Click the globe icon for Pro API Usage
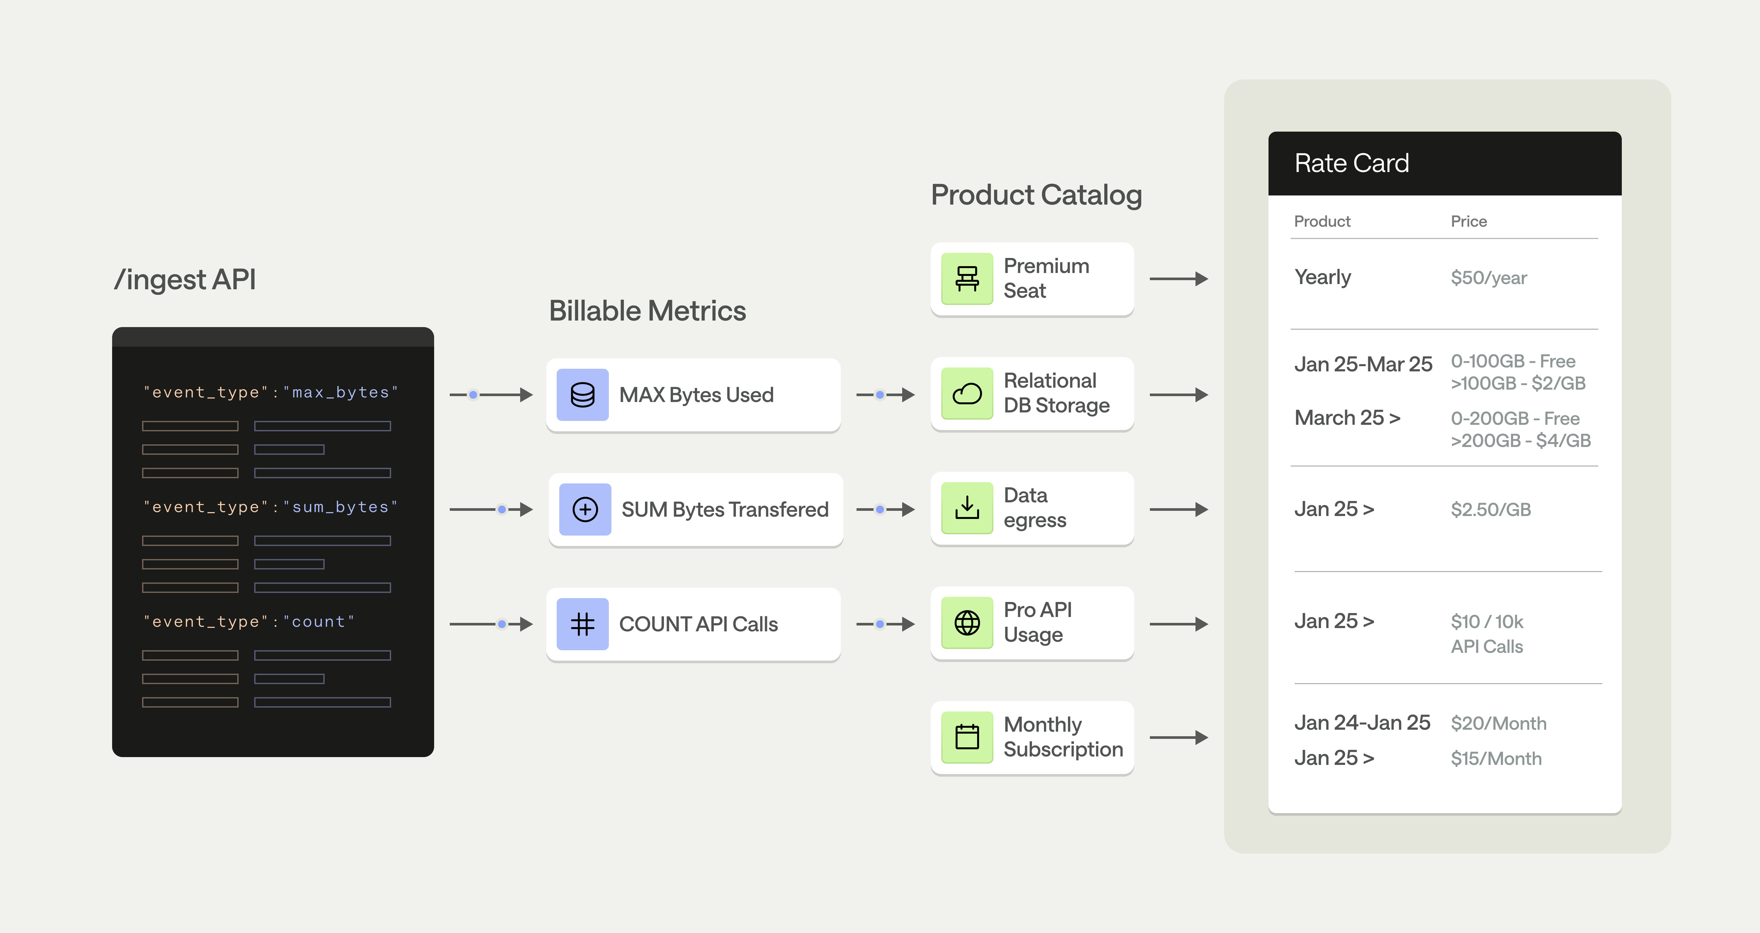This screenshot has height=933, width=1760. (967, 623)
